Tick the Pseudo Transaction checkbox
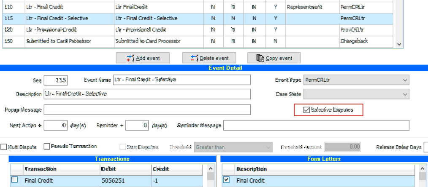428x187 pixels. coord(47,147)
